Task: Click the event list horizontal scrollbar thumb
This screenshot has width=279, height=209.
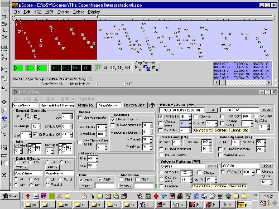Action: tap(223, 82)
